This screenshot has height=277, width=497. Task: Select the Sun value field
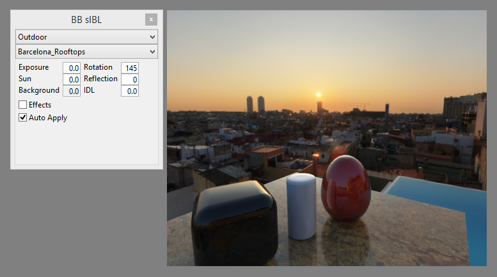tap(72, 79)
